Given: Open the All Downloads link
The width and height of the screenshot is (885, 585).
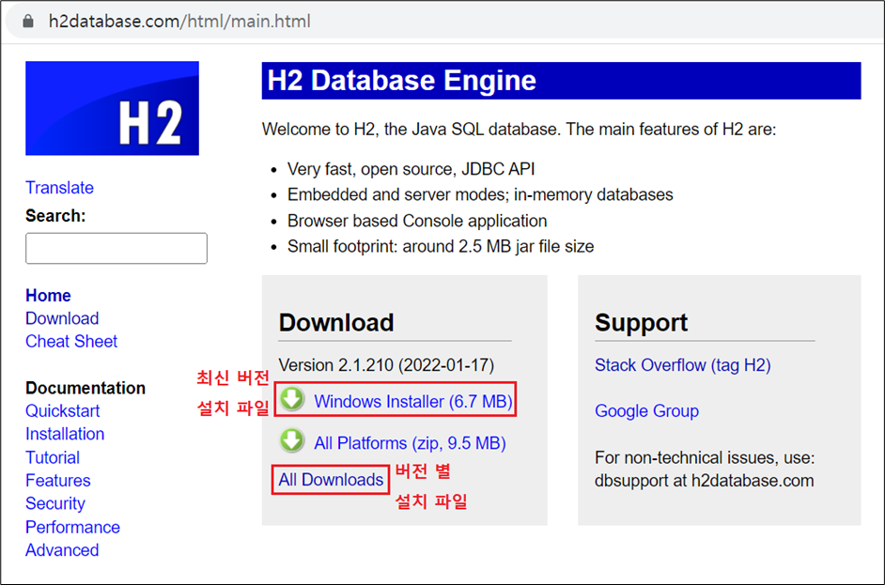Looking at the screenshot, I should pos(331,480).
